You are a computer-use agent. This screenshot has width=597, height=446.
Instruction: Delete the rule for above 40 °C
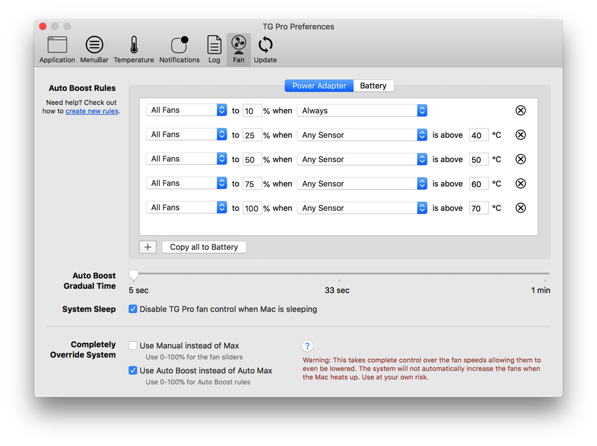click(520, 135)
